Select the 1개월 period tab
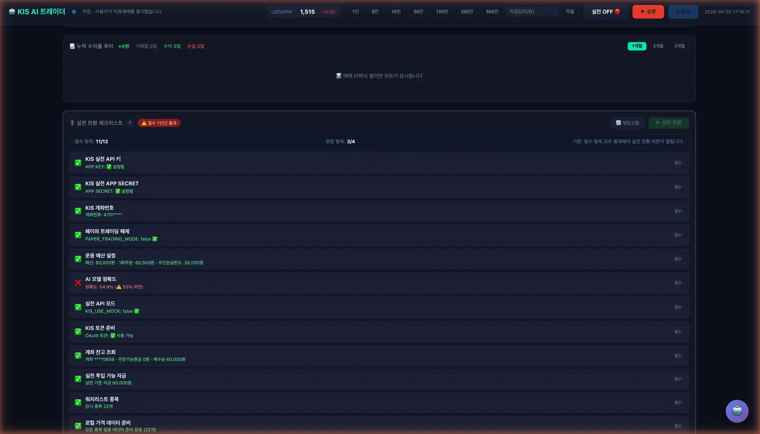 coord(637,46)
